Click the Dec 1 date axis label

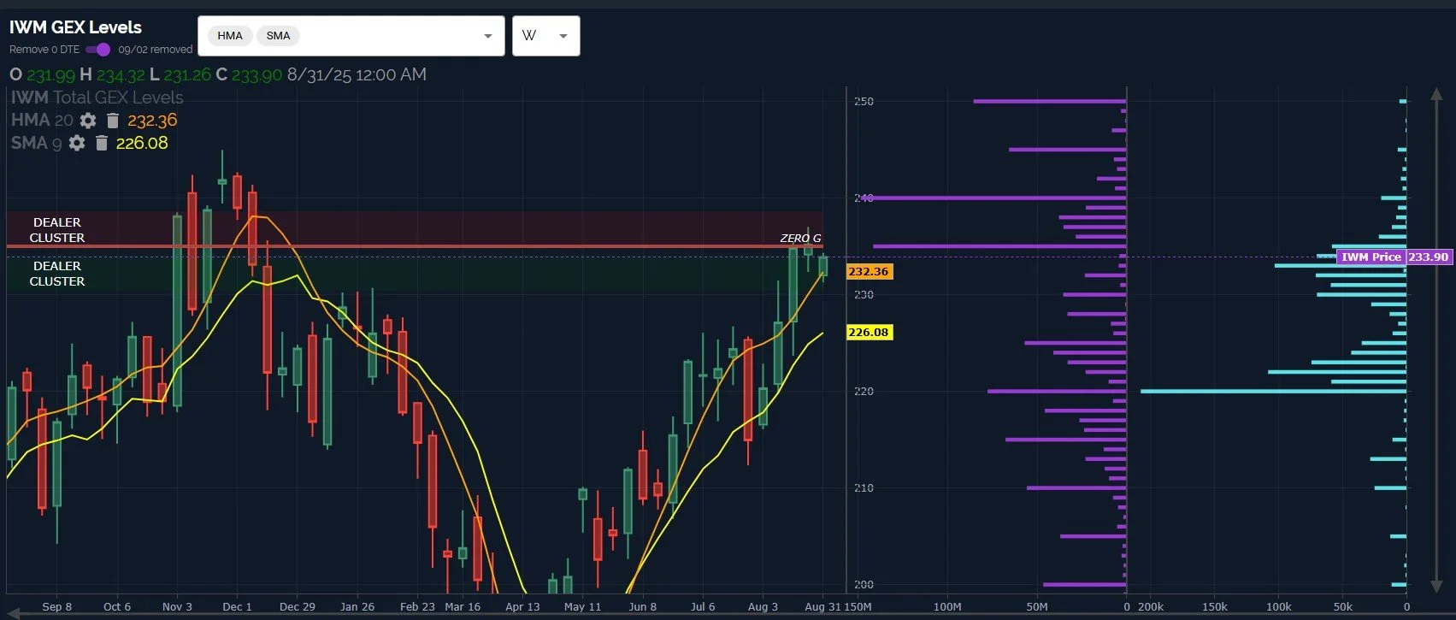tap(237, 606)
